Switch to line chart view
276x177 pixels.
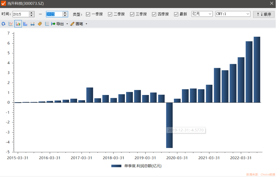click(x=11, y=24)
